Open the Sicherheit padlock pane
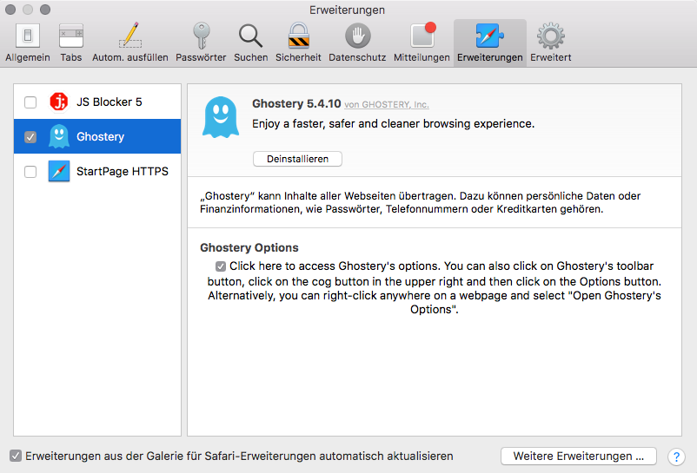The image size is (697, 473). coord(298,43)
